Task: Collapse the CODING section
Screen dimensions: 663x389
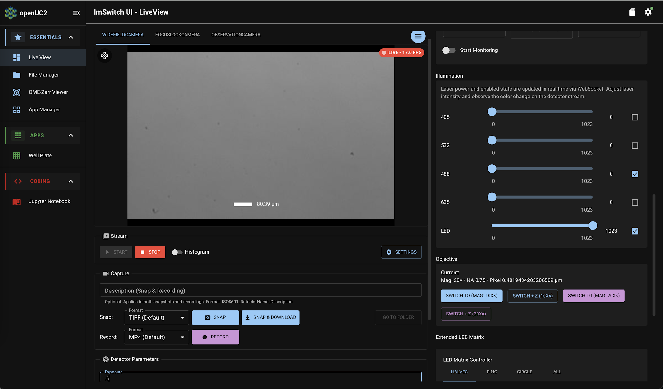Action: tap(71, 181)
